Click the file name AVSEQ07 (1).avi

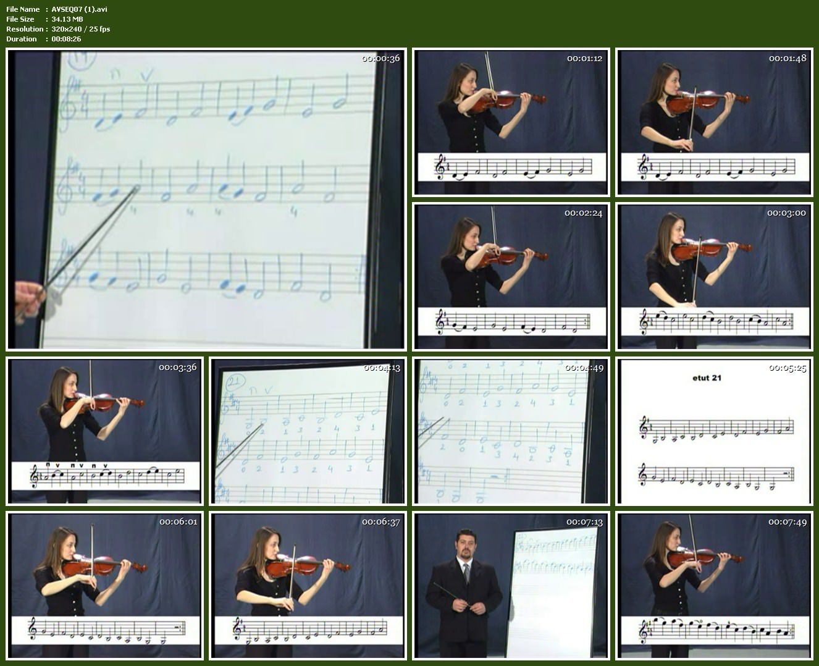point(79,9)
